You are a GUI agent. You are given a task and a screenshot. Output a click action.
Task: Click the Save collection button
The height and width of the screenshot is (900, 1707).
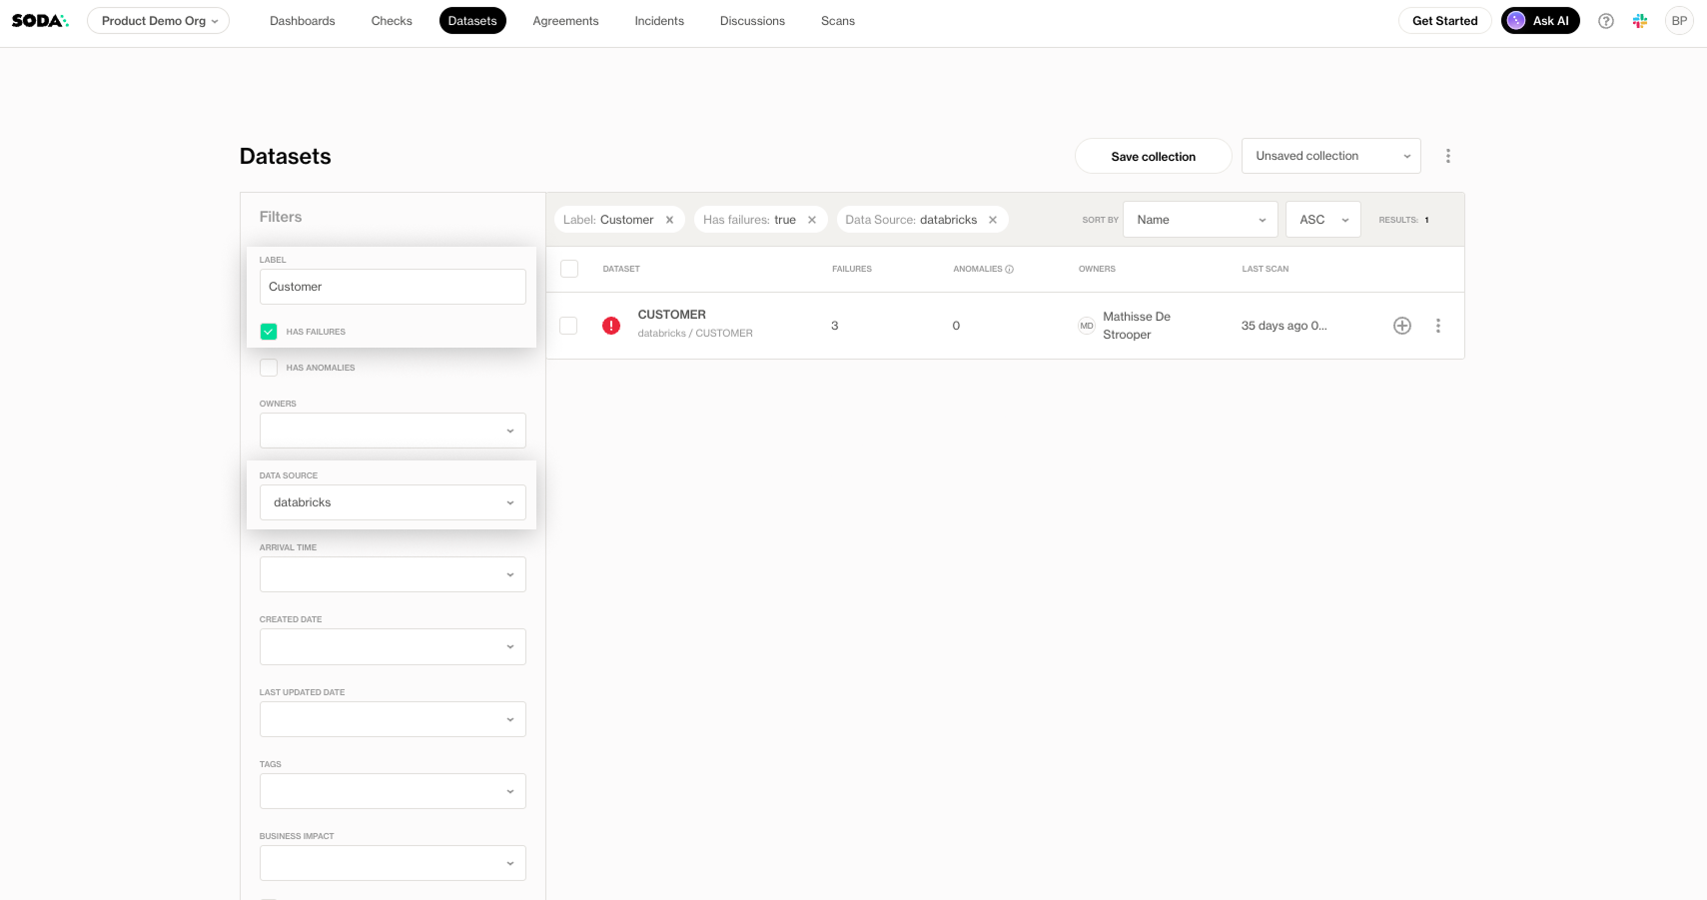pos(1153,157)
